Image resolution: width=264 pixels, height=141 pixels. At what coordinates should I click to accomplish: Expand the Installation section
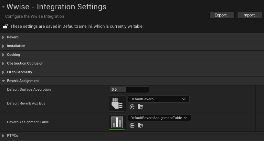point(4,46)
